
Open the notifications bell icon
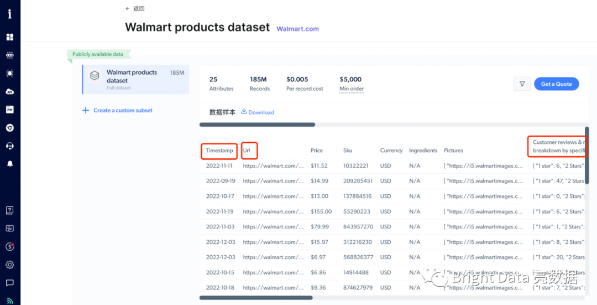pyautogui.click(x=10, y=164)
